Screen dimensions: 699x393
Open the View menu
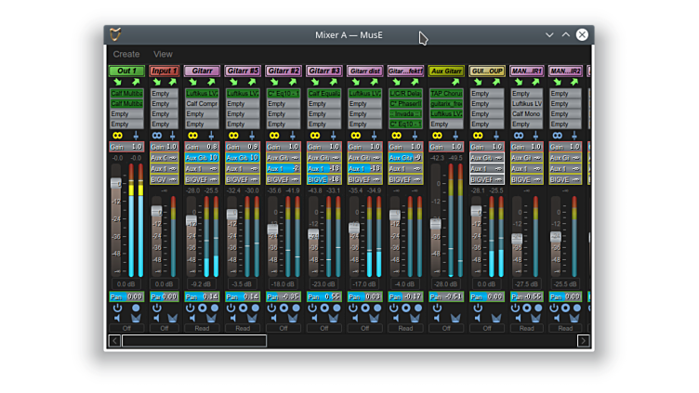click(163, 55)
